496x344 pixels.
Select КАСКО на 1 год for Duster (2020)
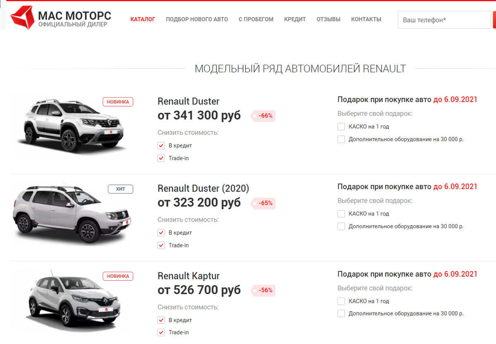(x=341, y=214)
